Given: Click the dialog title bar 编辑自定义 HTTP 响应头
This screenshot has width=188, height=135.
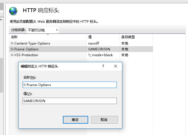Looking at the screenshot, I should (x=55, y=66).
